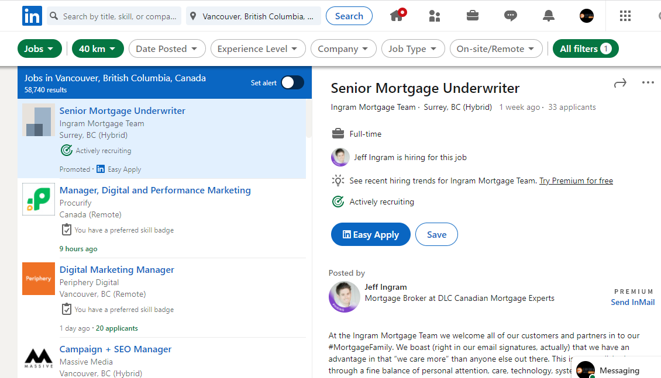Expand the Experience Level filter dropdown
661x378 pixels.
pos(257,49)
